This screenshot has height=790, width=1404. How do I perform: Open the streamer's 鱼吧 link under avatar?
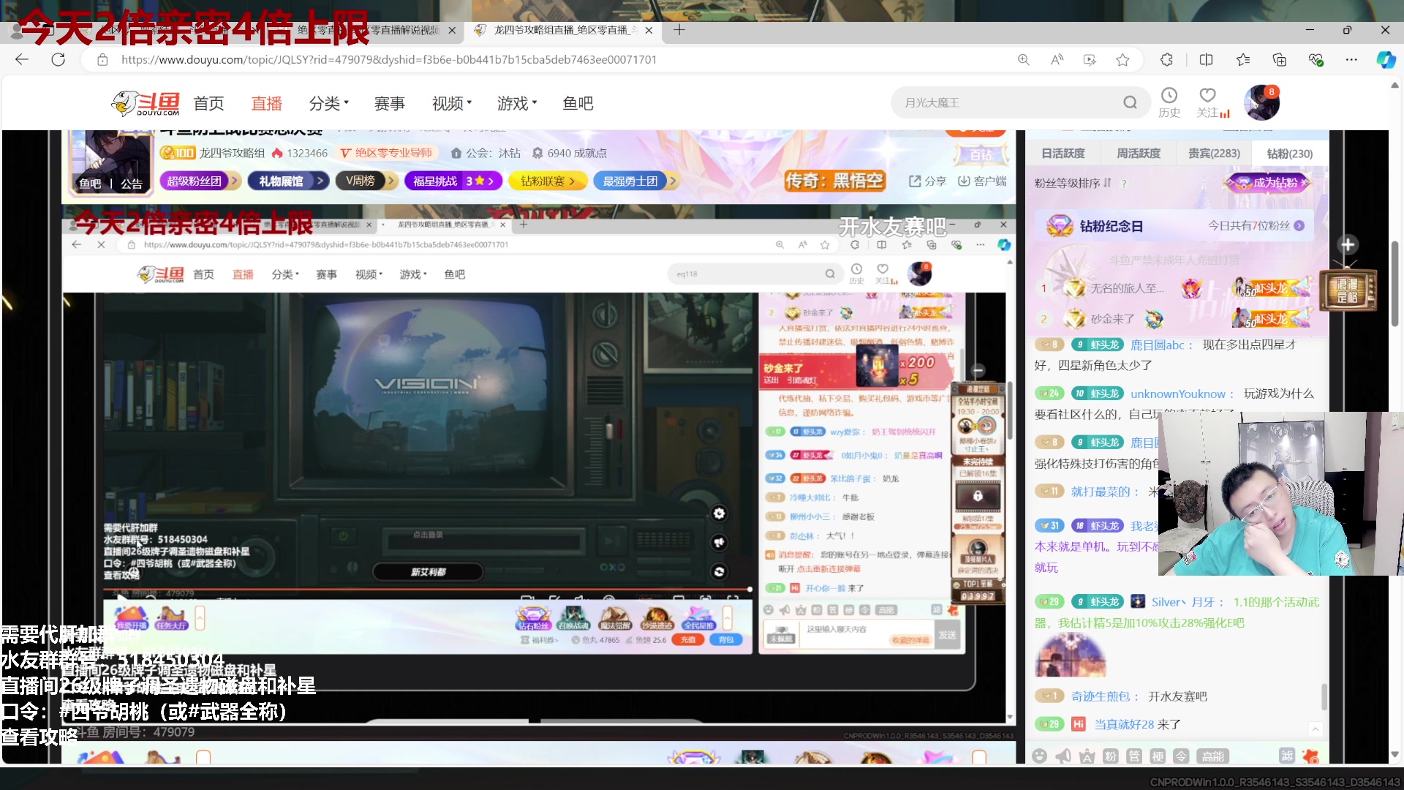90,184
